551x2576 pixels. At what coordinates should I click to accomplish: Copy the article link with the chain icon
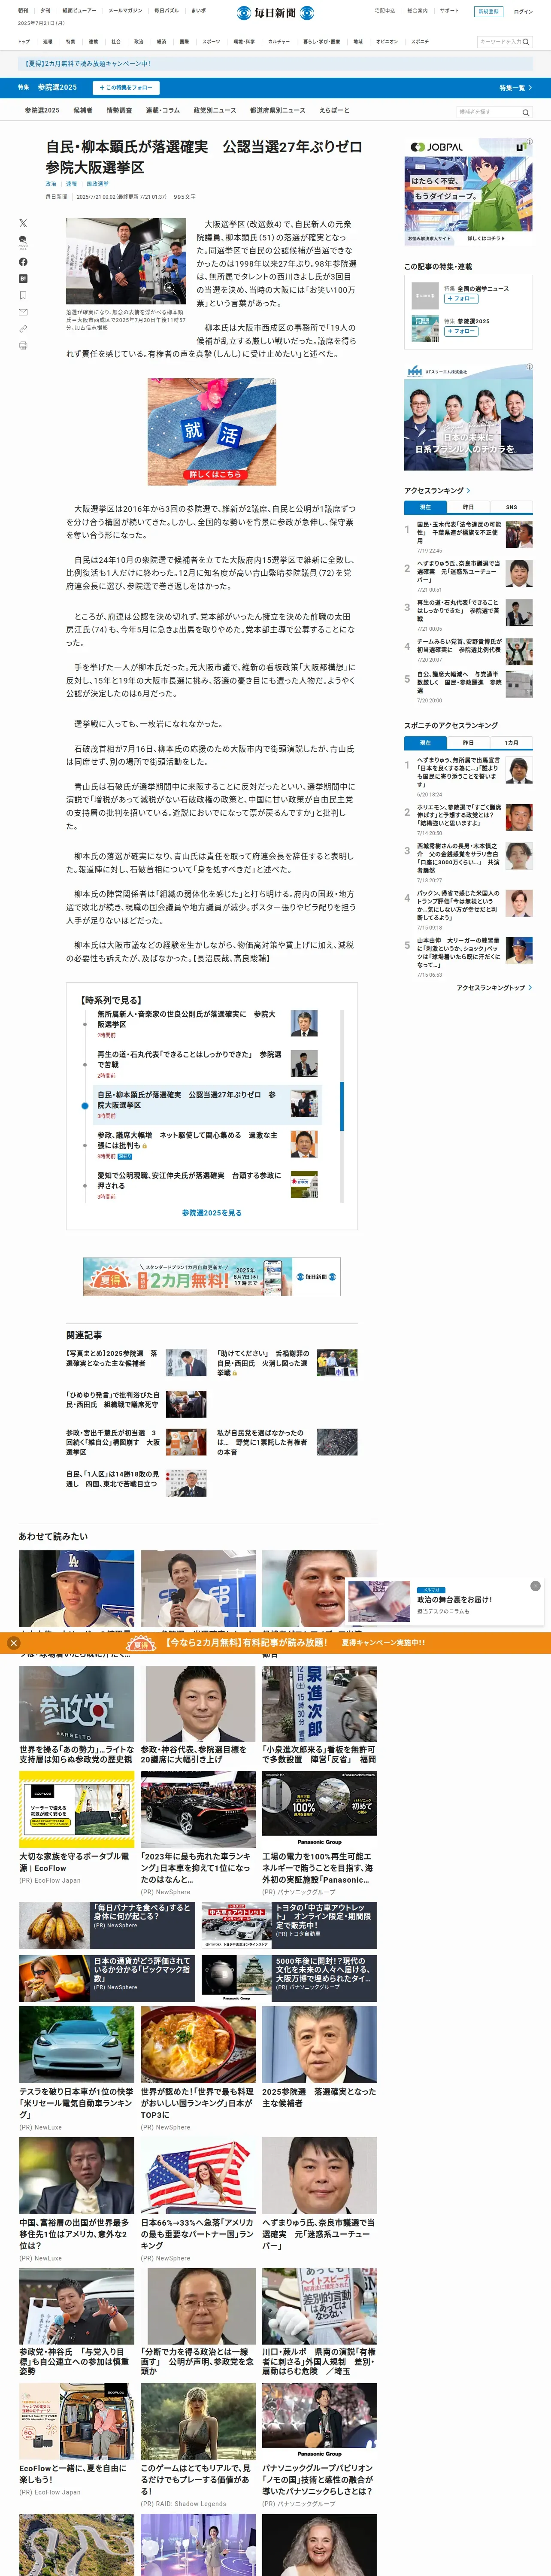tap(23, 329)
